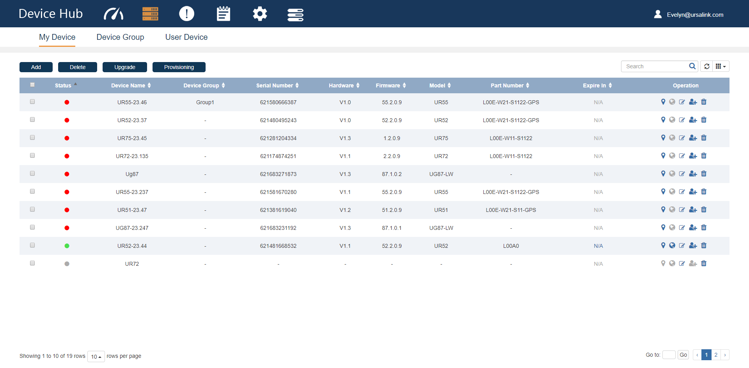
Task: Toggle the select-all header checkbox
Action: click(x=32, y=85)
